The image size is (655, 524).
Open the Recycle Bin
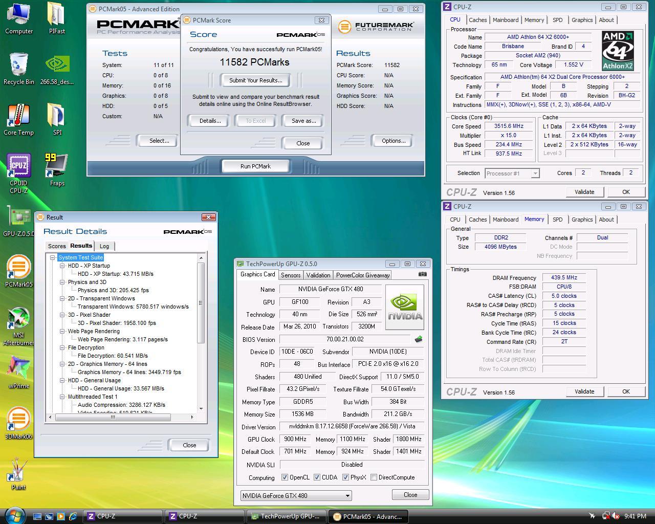coord(19,69)
